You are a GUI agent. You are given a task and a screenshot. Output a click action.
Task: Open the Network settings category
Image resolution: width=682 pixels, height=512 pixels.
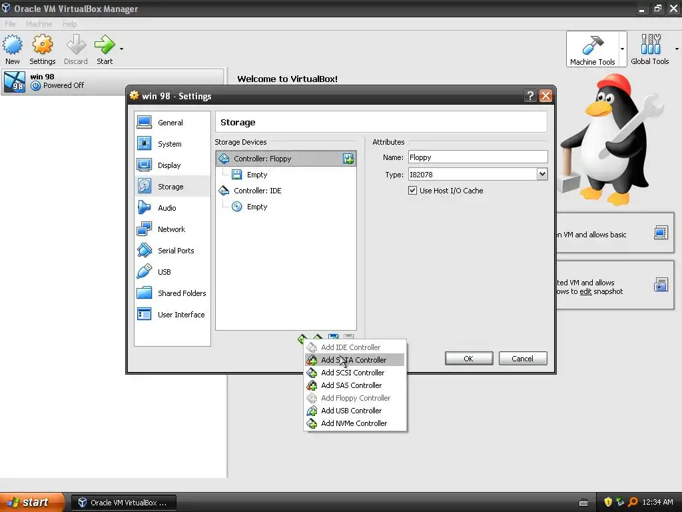pos(172,229)
